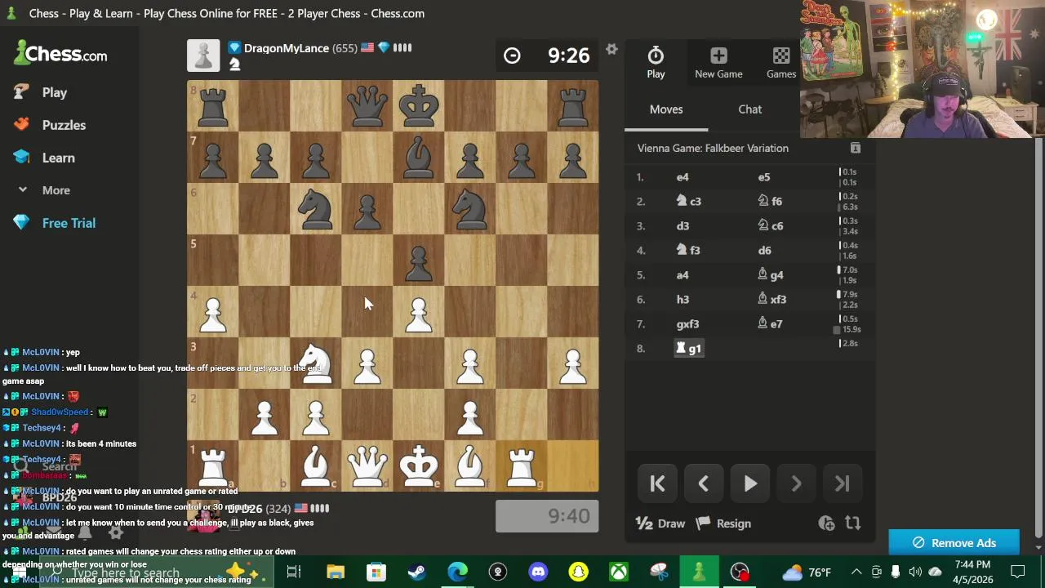
Task: Select the white rook on g1
Action: (522, 465)
